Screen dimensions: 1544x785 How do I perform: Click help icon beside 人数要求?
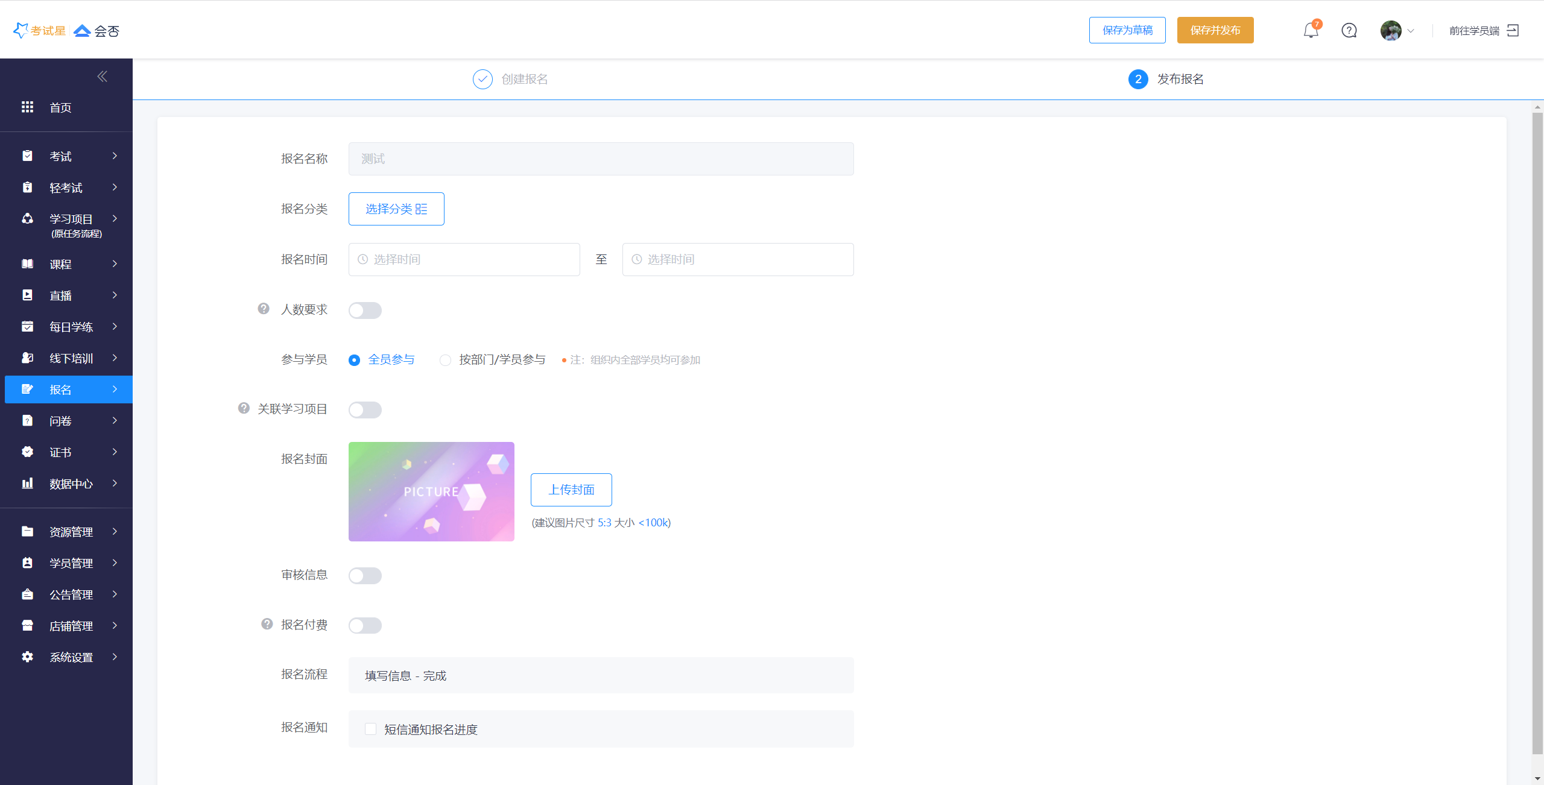pos(264,309)
